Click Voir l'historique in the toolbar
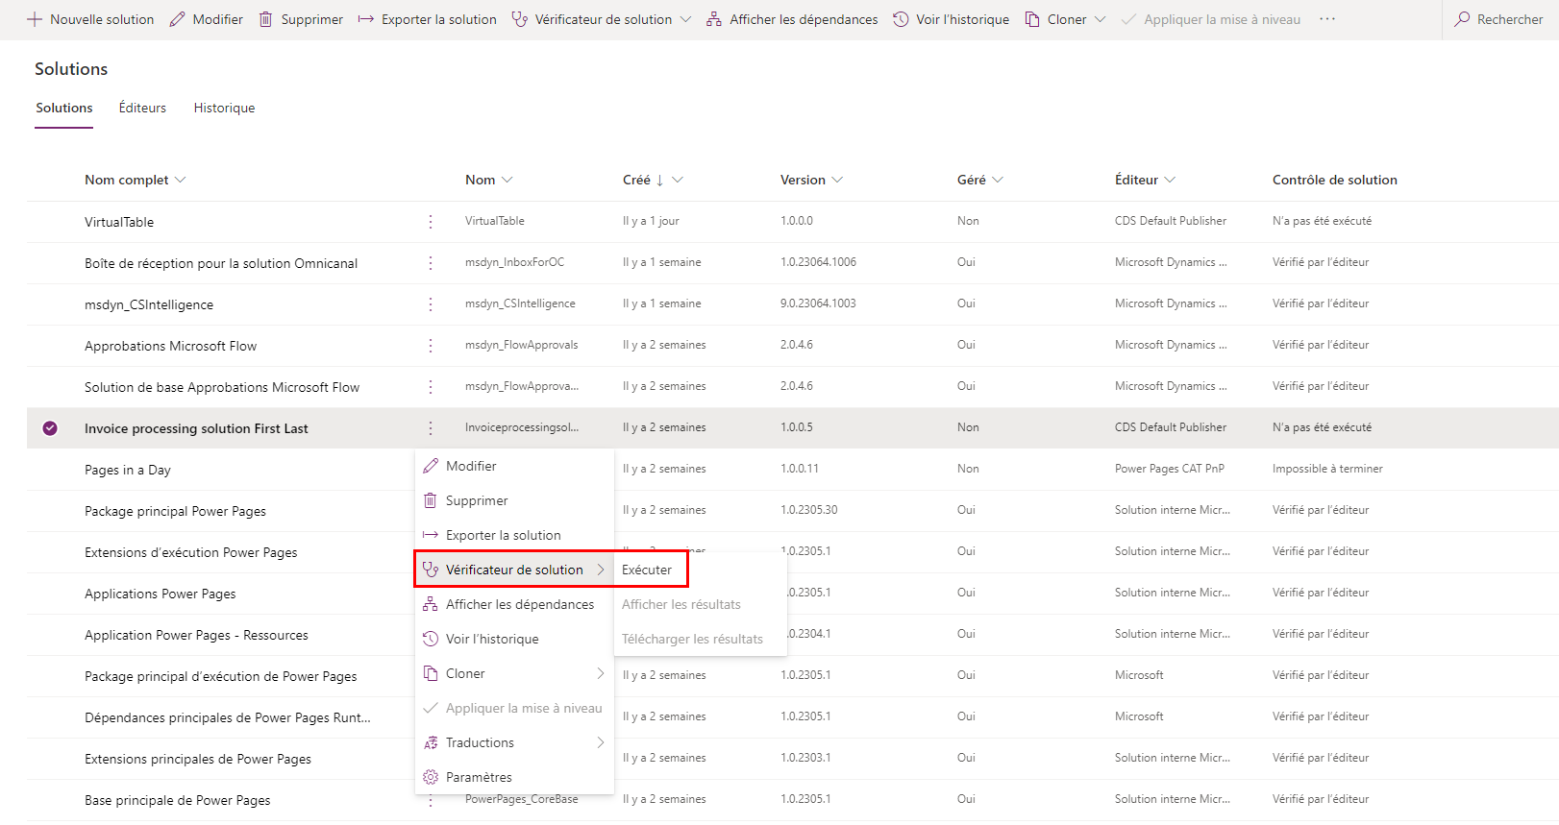This screenshot has width=1559, height=825. [x=963, y=19]
